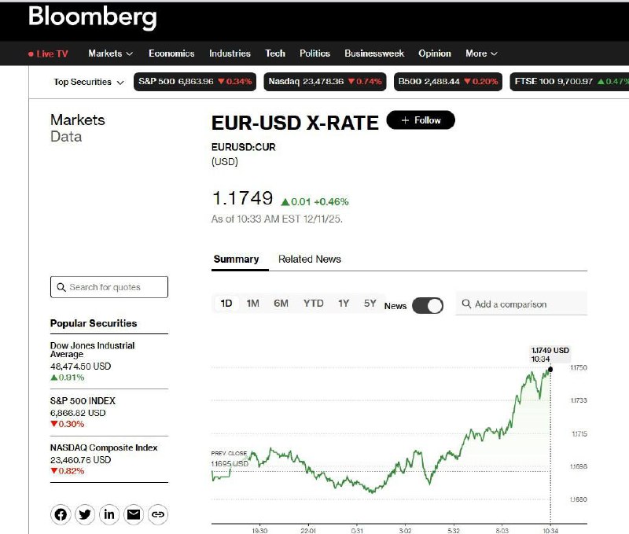Image resolution: width=629 pixels, height=534 pixels.
Task: Select the 5Y chart range
Action: tap(370, 304)
